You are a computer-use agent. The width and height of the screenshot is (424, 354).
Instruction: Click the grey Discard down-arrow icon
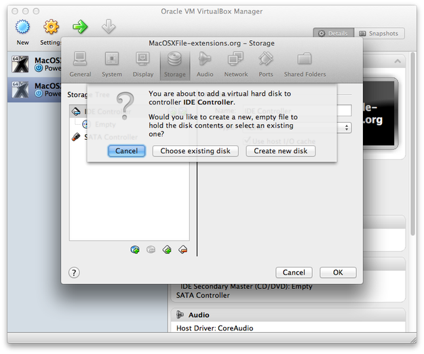pos(109,27)
